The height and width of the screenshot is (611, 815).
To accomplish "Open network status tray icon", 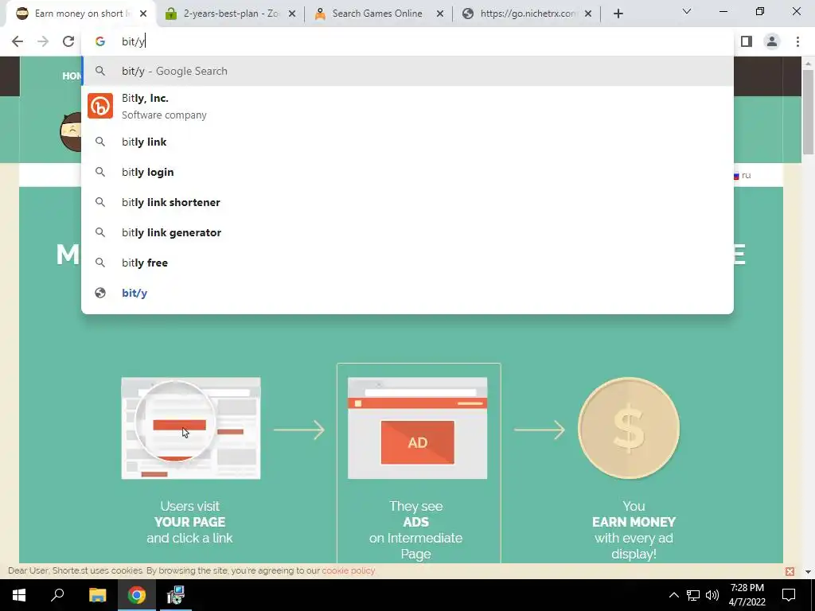I will [693, 595].
